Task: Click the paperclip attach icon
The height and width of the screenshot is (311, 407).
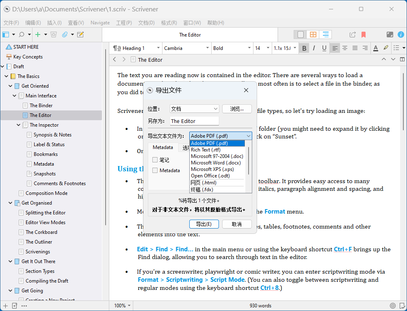Action: (65, 35)
